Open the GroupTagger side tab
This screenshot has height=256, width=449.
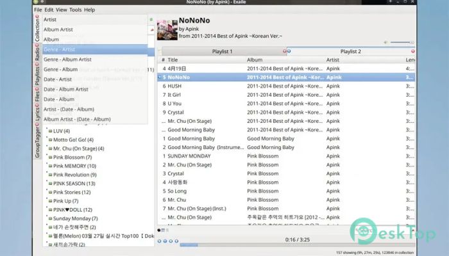tap(37, 142)
